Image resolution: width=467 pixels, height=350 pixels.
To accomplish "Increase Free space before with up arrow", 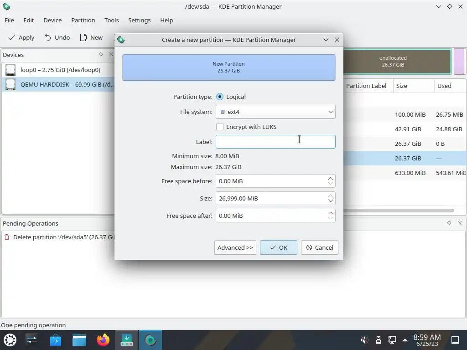I will pos(331,178).
